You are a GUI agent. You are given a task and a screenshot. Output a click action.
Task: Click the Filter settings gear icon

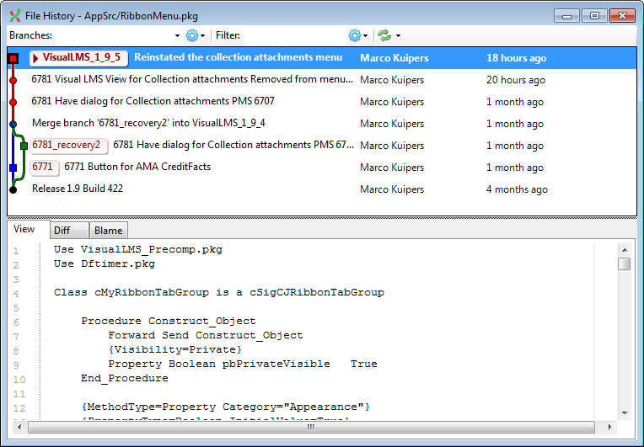pos(354,35)
